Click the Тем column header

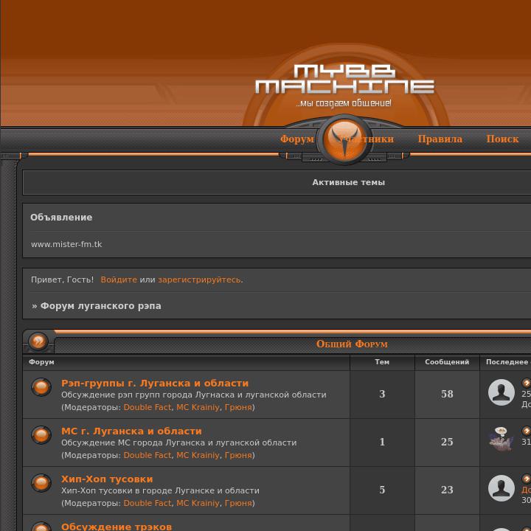coord(382,362)
